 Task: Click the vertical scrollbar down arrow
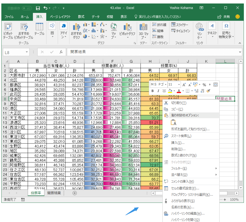(x=241, y=187)
